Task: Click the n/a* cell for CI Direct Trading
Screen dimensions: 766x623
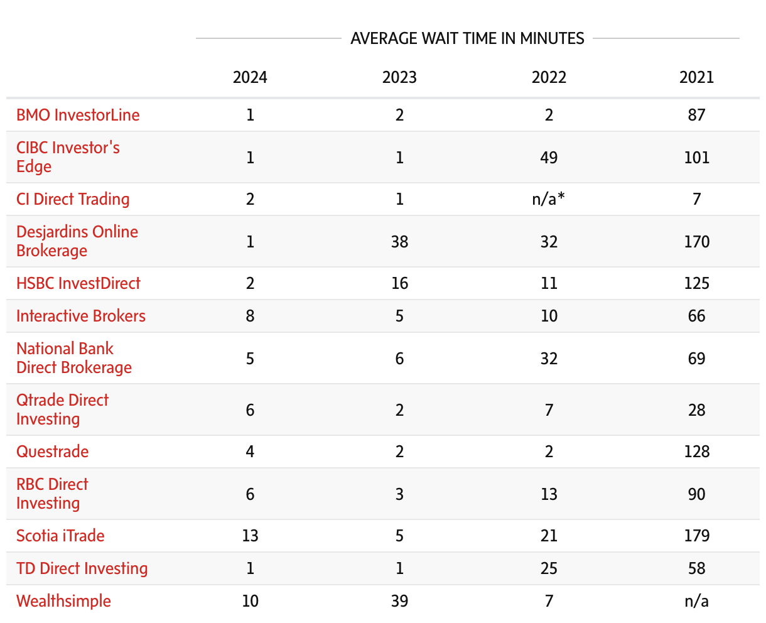Action: [549, 199]
